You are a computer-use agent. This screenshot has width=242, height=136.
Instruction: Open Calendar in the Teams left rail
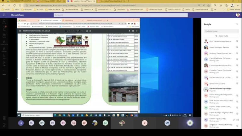tap(4, 50)
